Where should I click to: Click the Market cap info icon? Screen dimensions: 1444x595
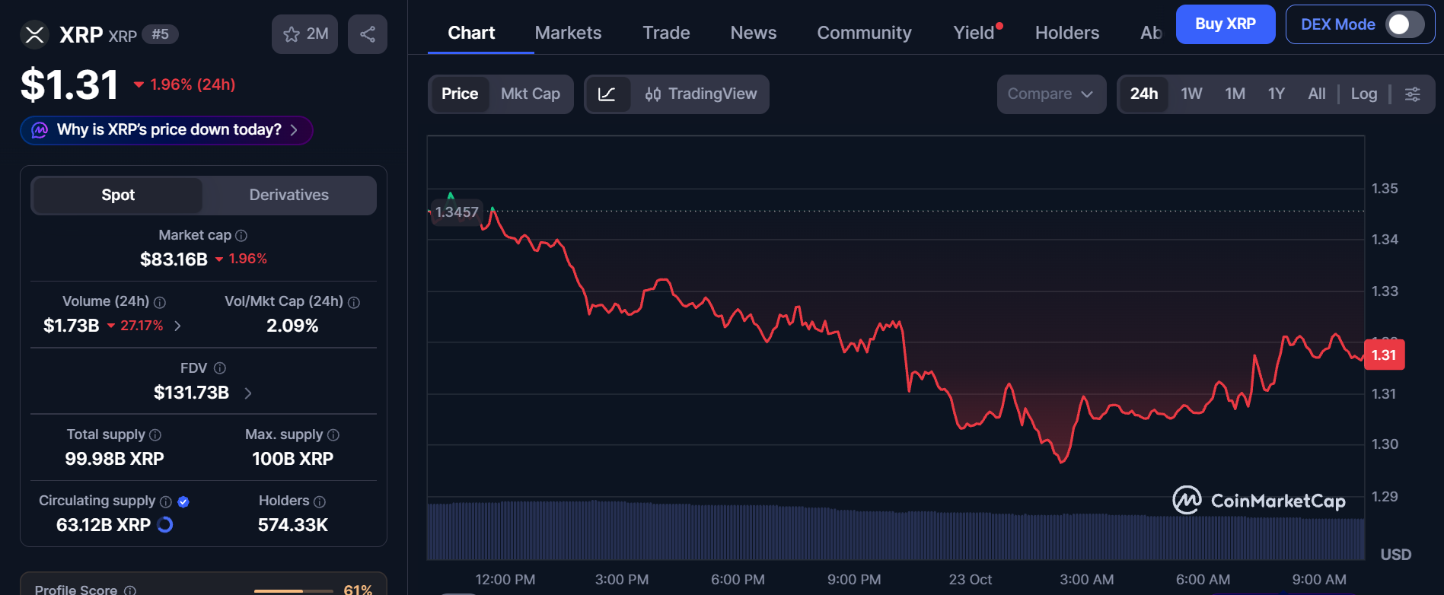point(241,236)
